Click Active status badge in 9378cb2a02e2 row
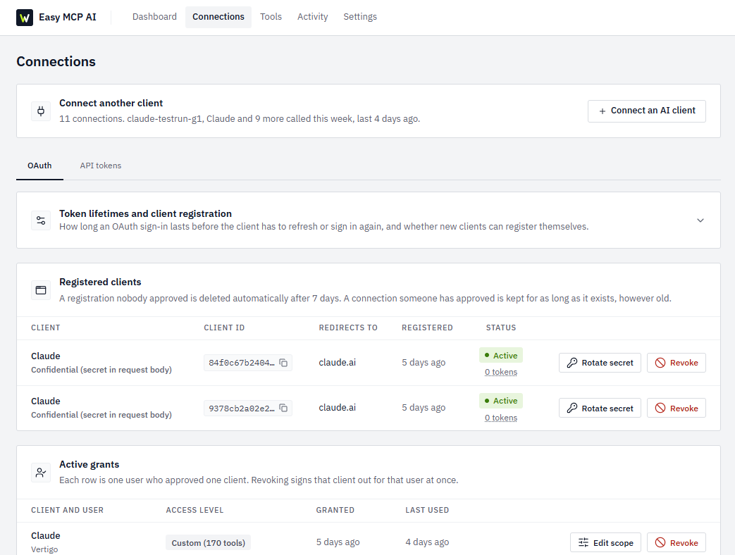The image size is (735, 555). coord(500,401)
